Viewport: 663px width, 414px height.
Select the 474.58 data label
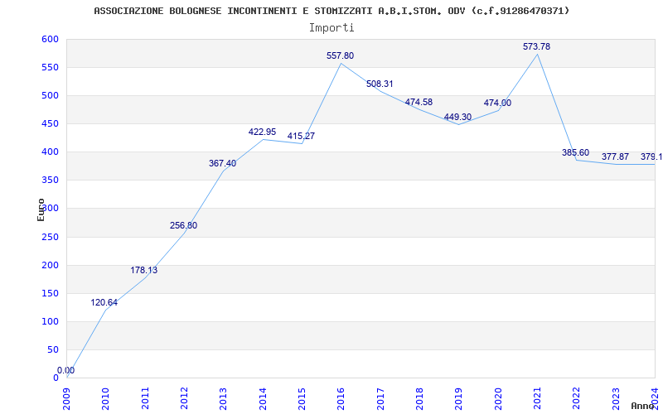pyautogui.click(x=419, y=102)
